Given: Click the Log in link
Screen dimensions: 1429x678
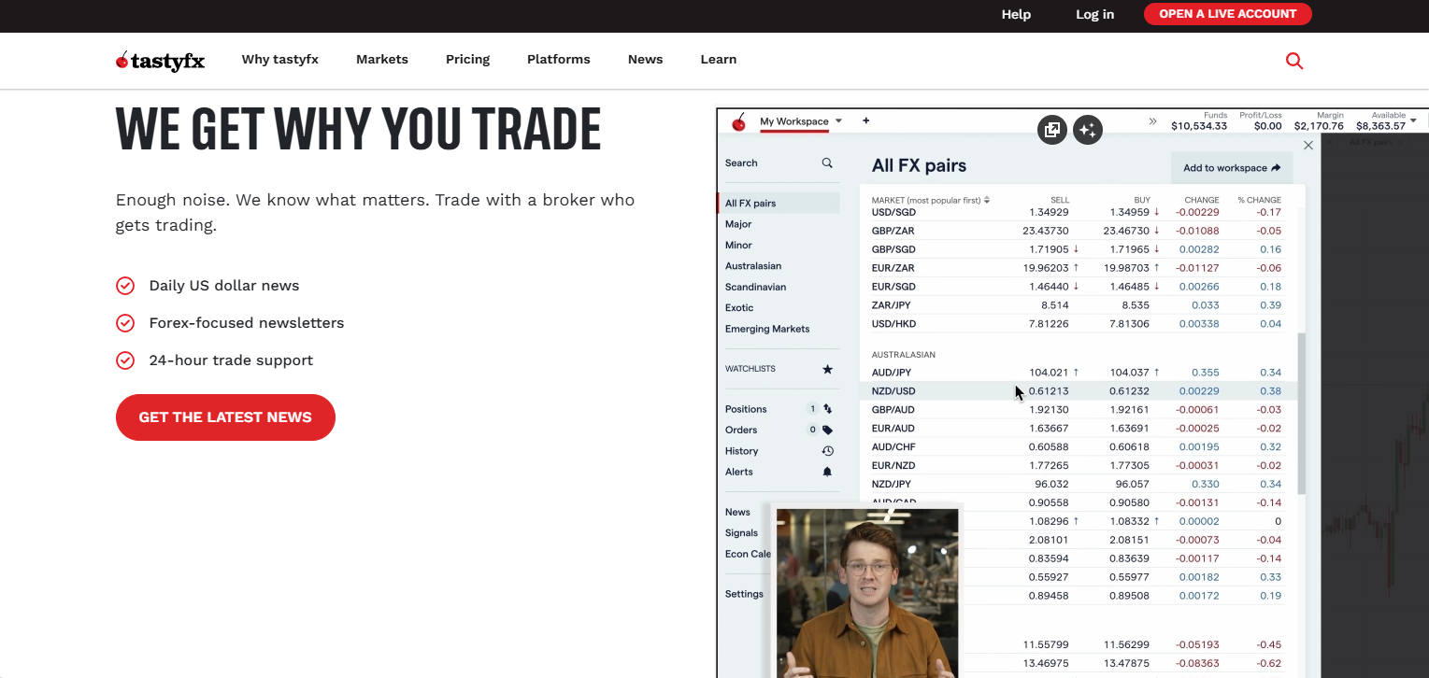Looking at the screenshot, I should coord(1095,14).
